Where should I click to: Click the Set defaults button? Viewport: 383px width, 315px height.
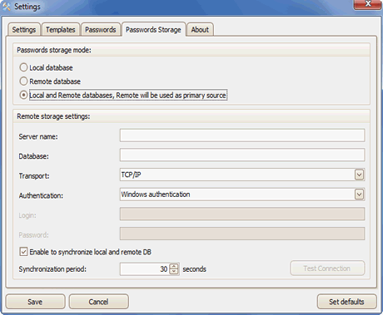(346, 302)
